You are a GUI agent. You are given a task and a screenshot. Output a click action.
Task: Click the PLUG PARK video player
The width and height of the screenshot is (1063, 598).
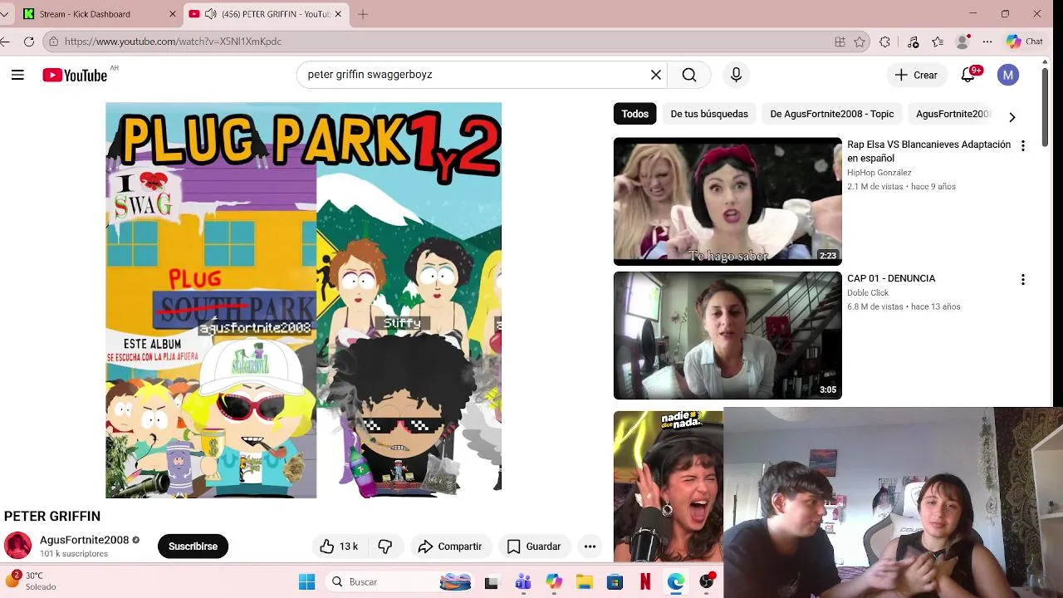pos(303,300)
